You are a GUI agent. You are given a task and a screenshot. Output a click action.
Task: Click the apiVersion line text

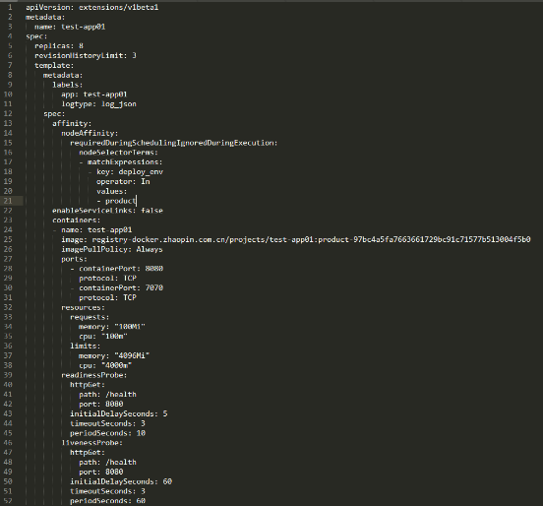92,7
